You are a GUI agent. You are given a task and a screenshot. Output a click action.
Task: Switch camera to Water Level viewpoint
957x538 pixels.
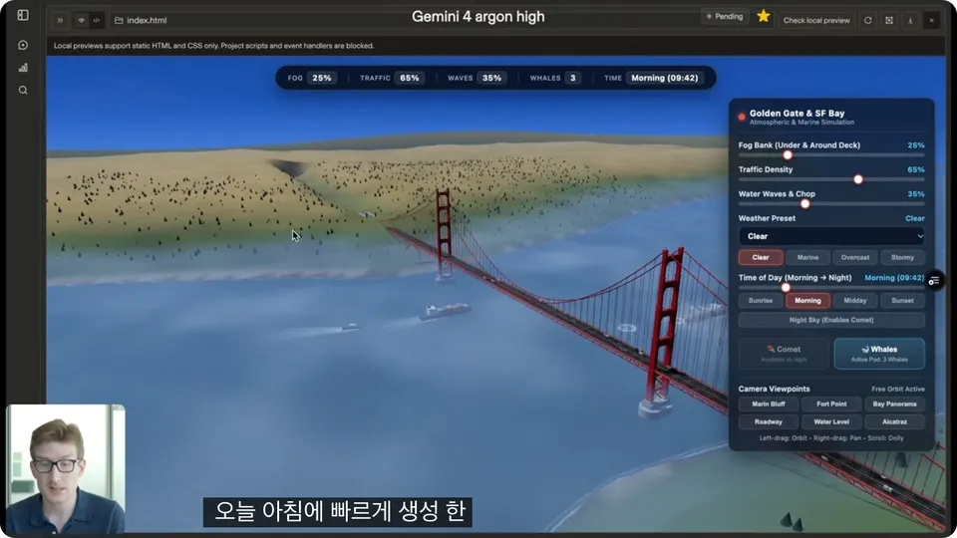click(x=831, y=421)
